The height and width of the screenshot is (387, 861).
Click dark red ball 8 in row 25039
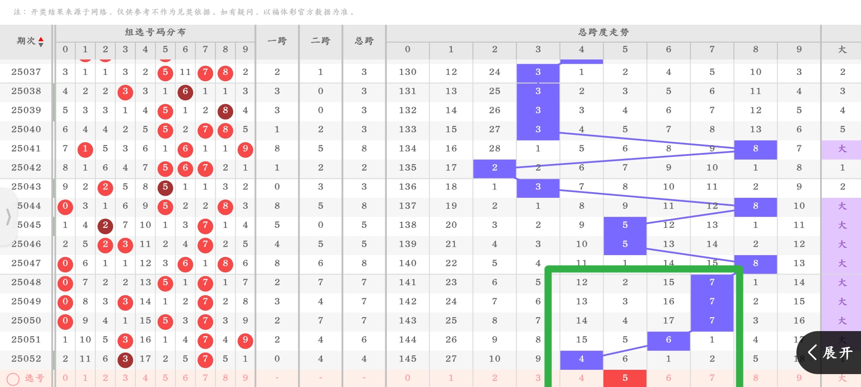[225, 111]
